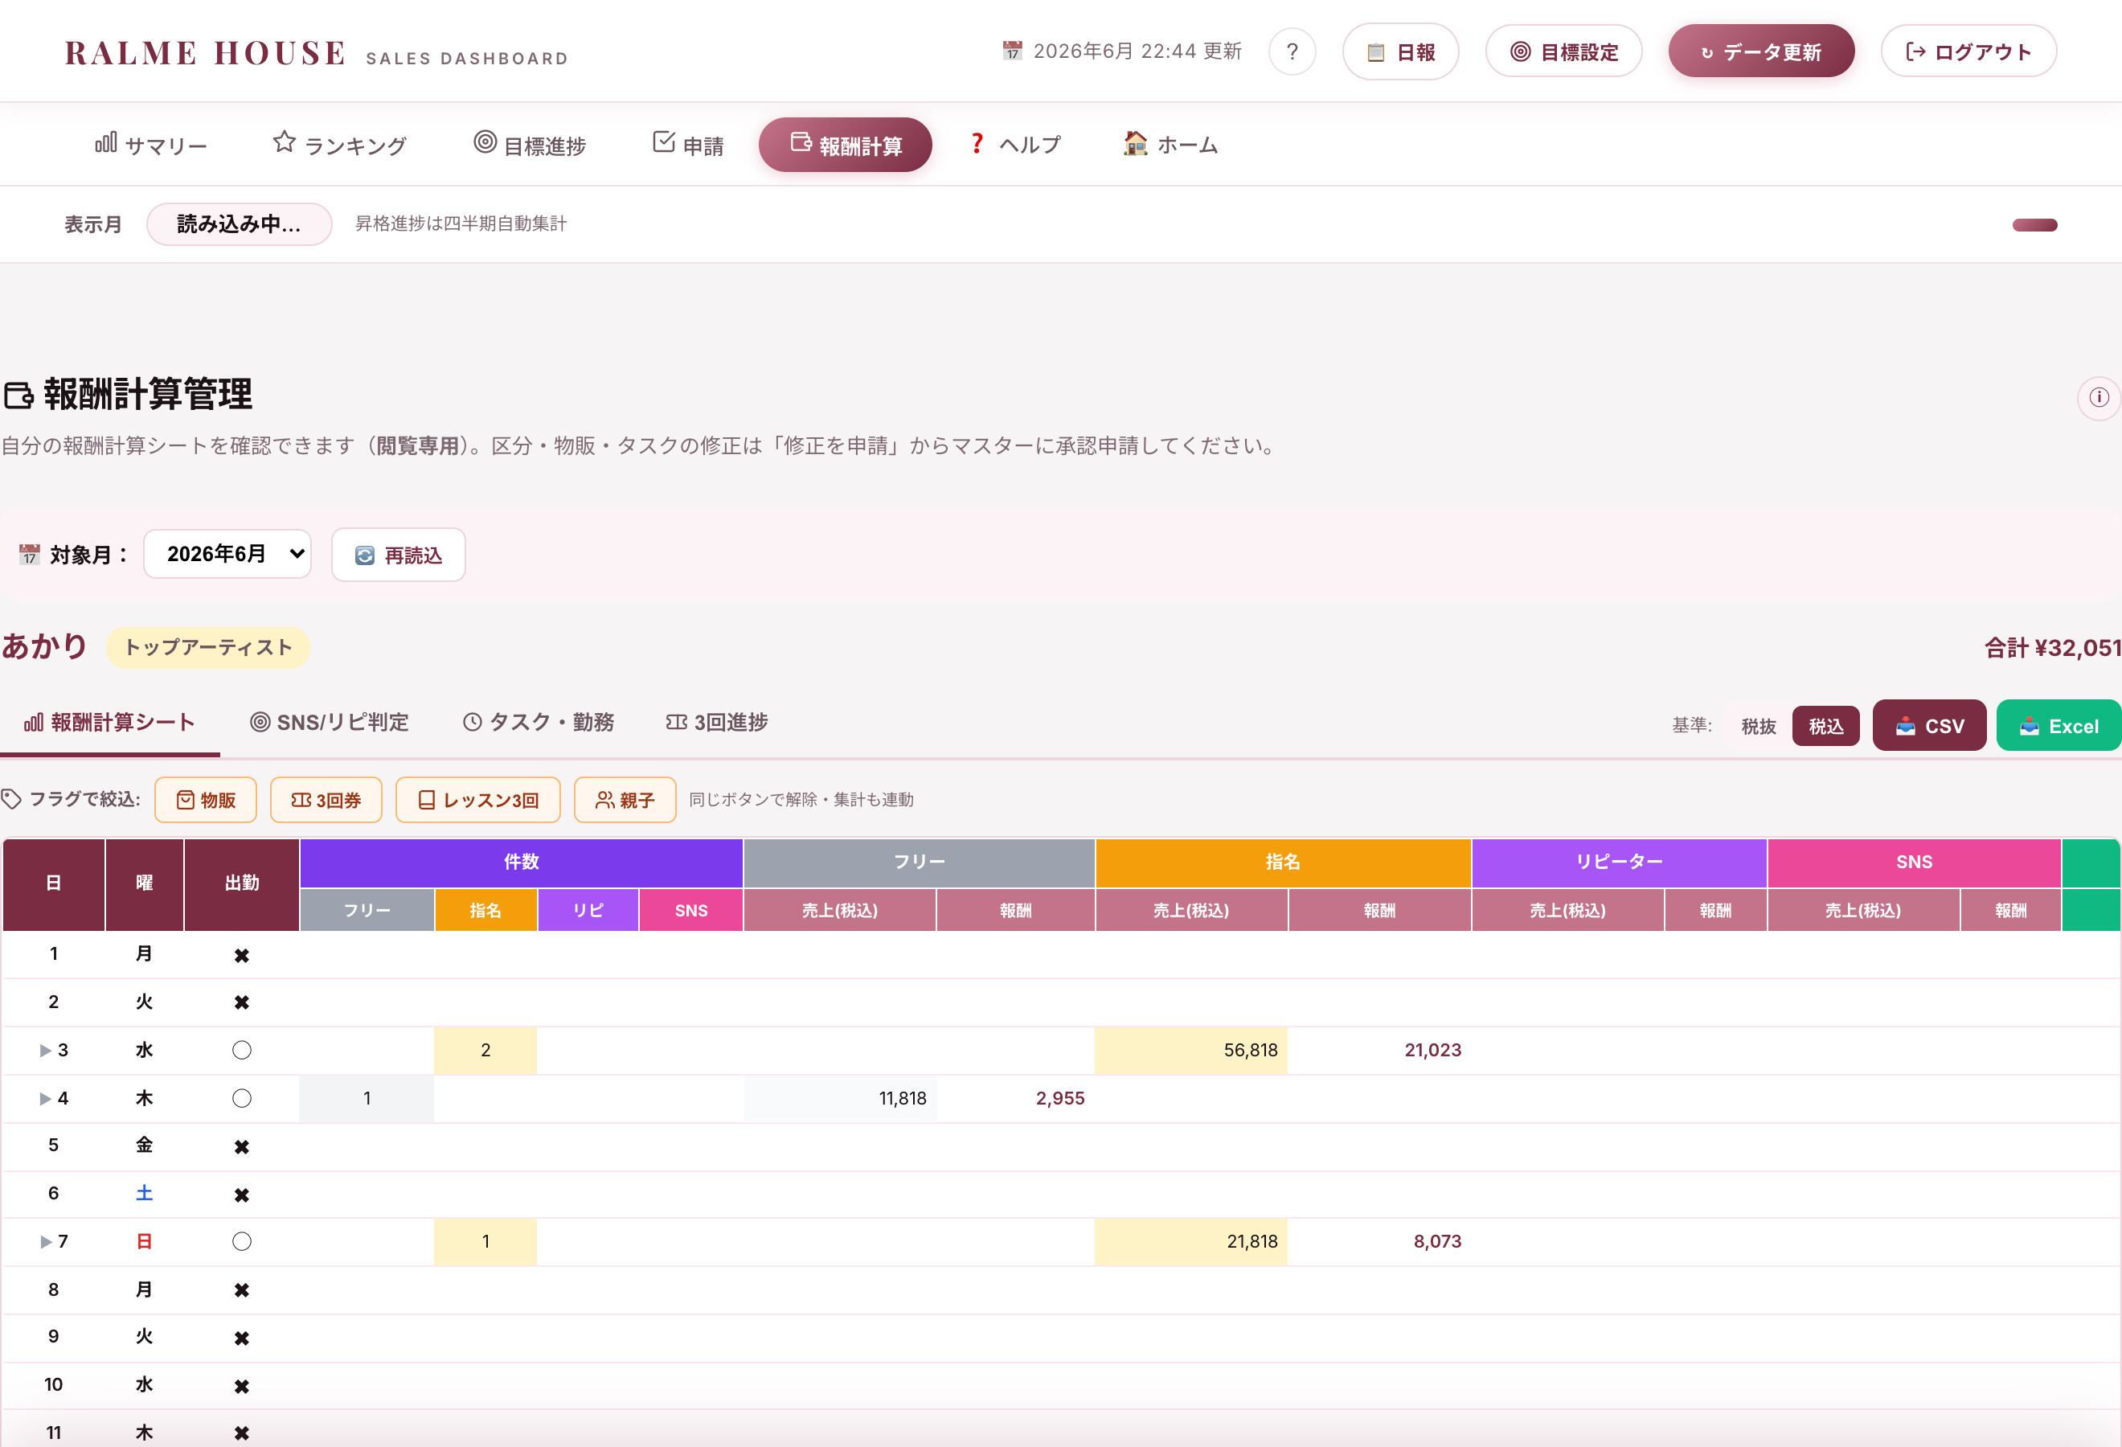The image size is (2122, 1447).
Task: Toggle the レッスン3回 flag filter
Action: coord(477,800)
